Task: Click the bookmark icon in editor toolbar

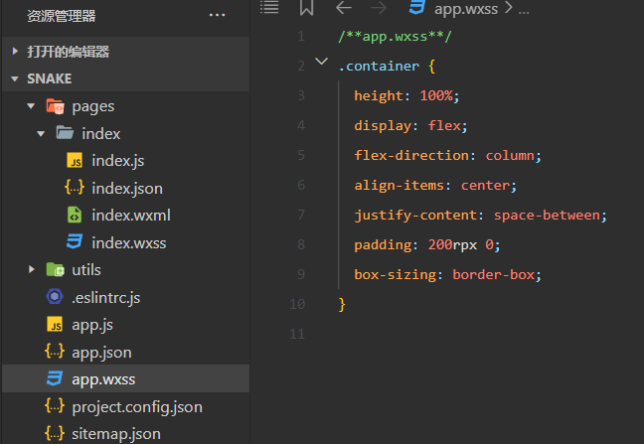Action: pos(306,7)
